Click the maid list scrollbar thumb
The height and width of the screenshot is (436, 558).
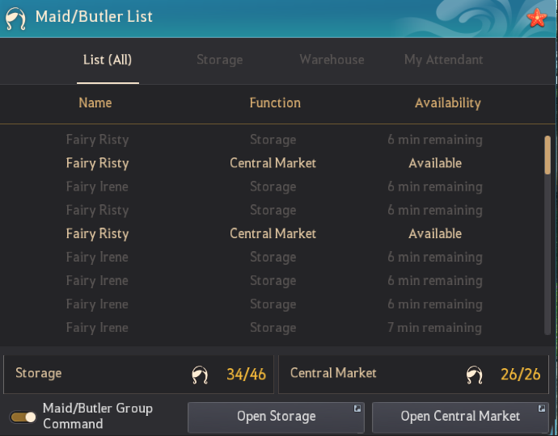547,155
